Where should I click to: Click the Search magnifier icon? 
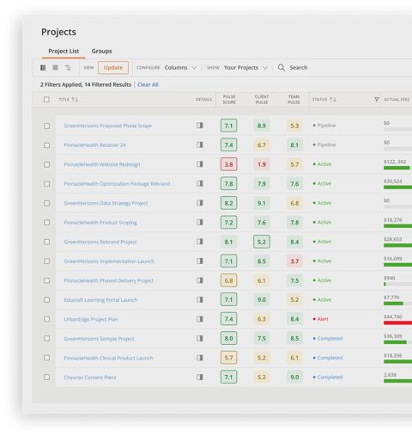pyautogui.click(x=282, y=68)
